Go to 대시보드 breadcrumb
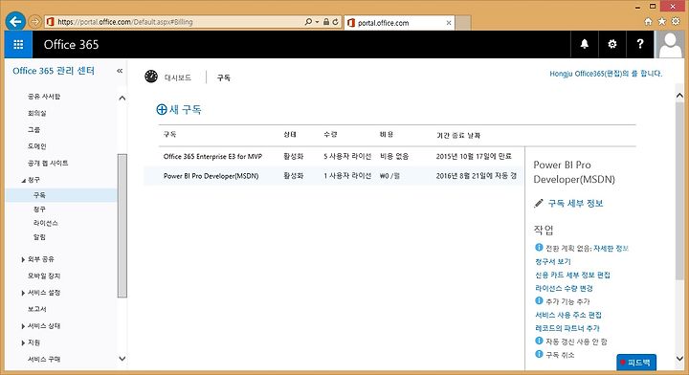689x375 pixels. tap(178, 77)
